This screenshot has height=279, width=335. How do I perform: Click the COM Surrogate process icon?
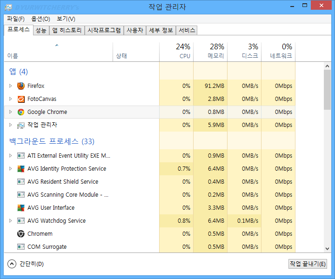click(20, 247)
